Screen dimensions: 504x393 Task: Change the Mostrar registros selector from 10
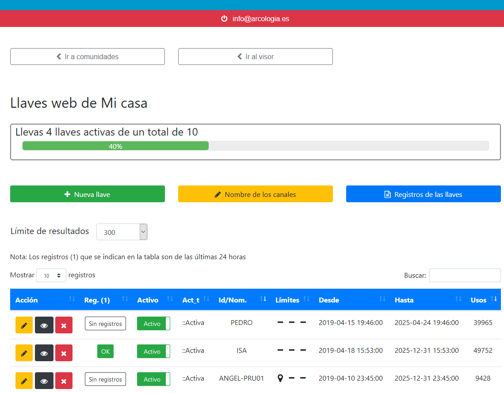51,275
